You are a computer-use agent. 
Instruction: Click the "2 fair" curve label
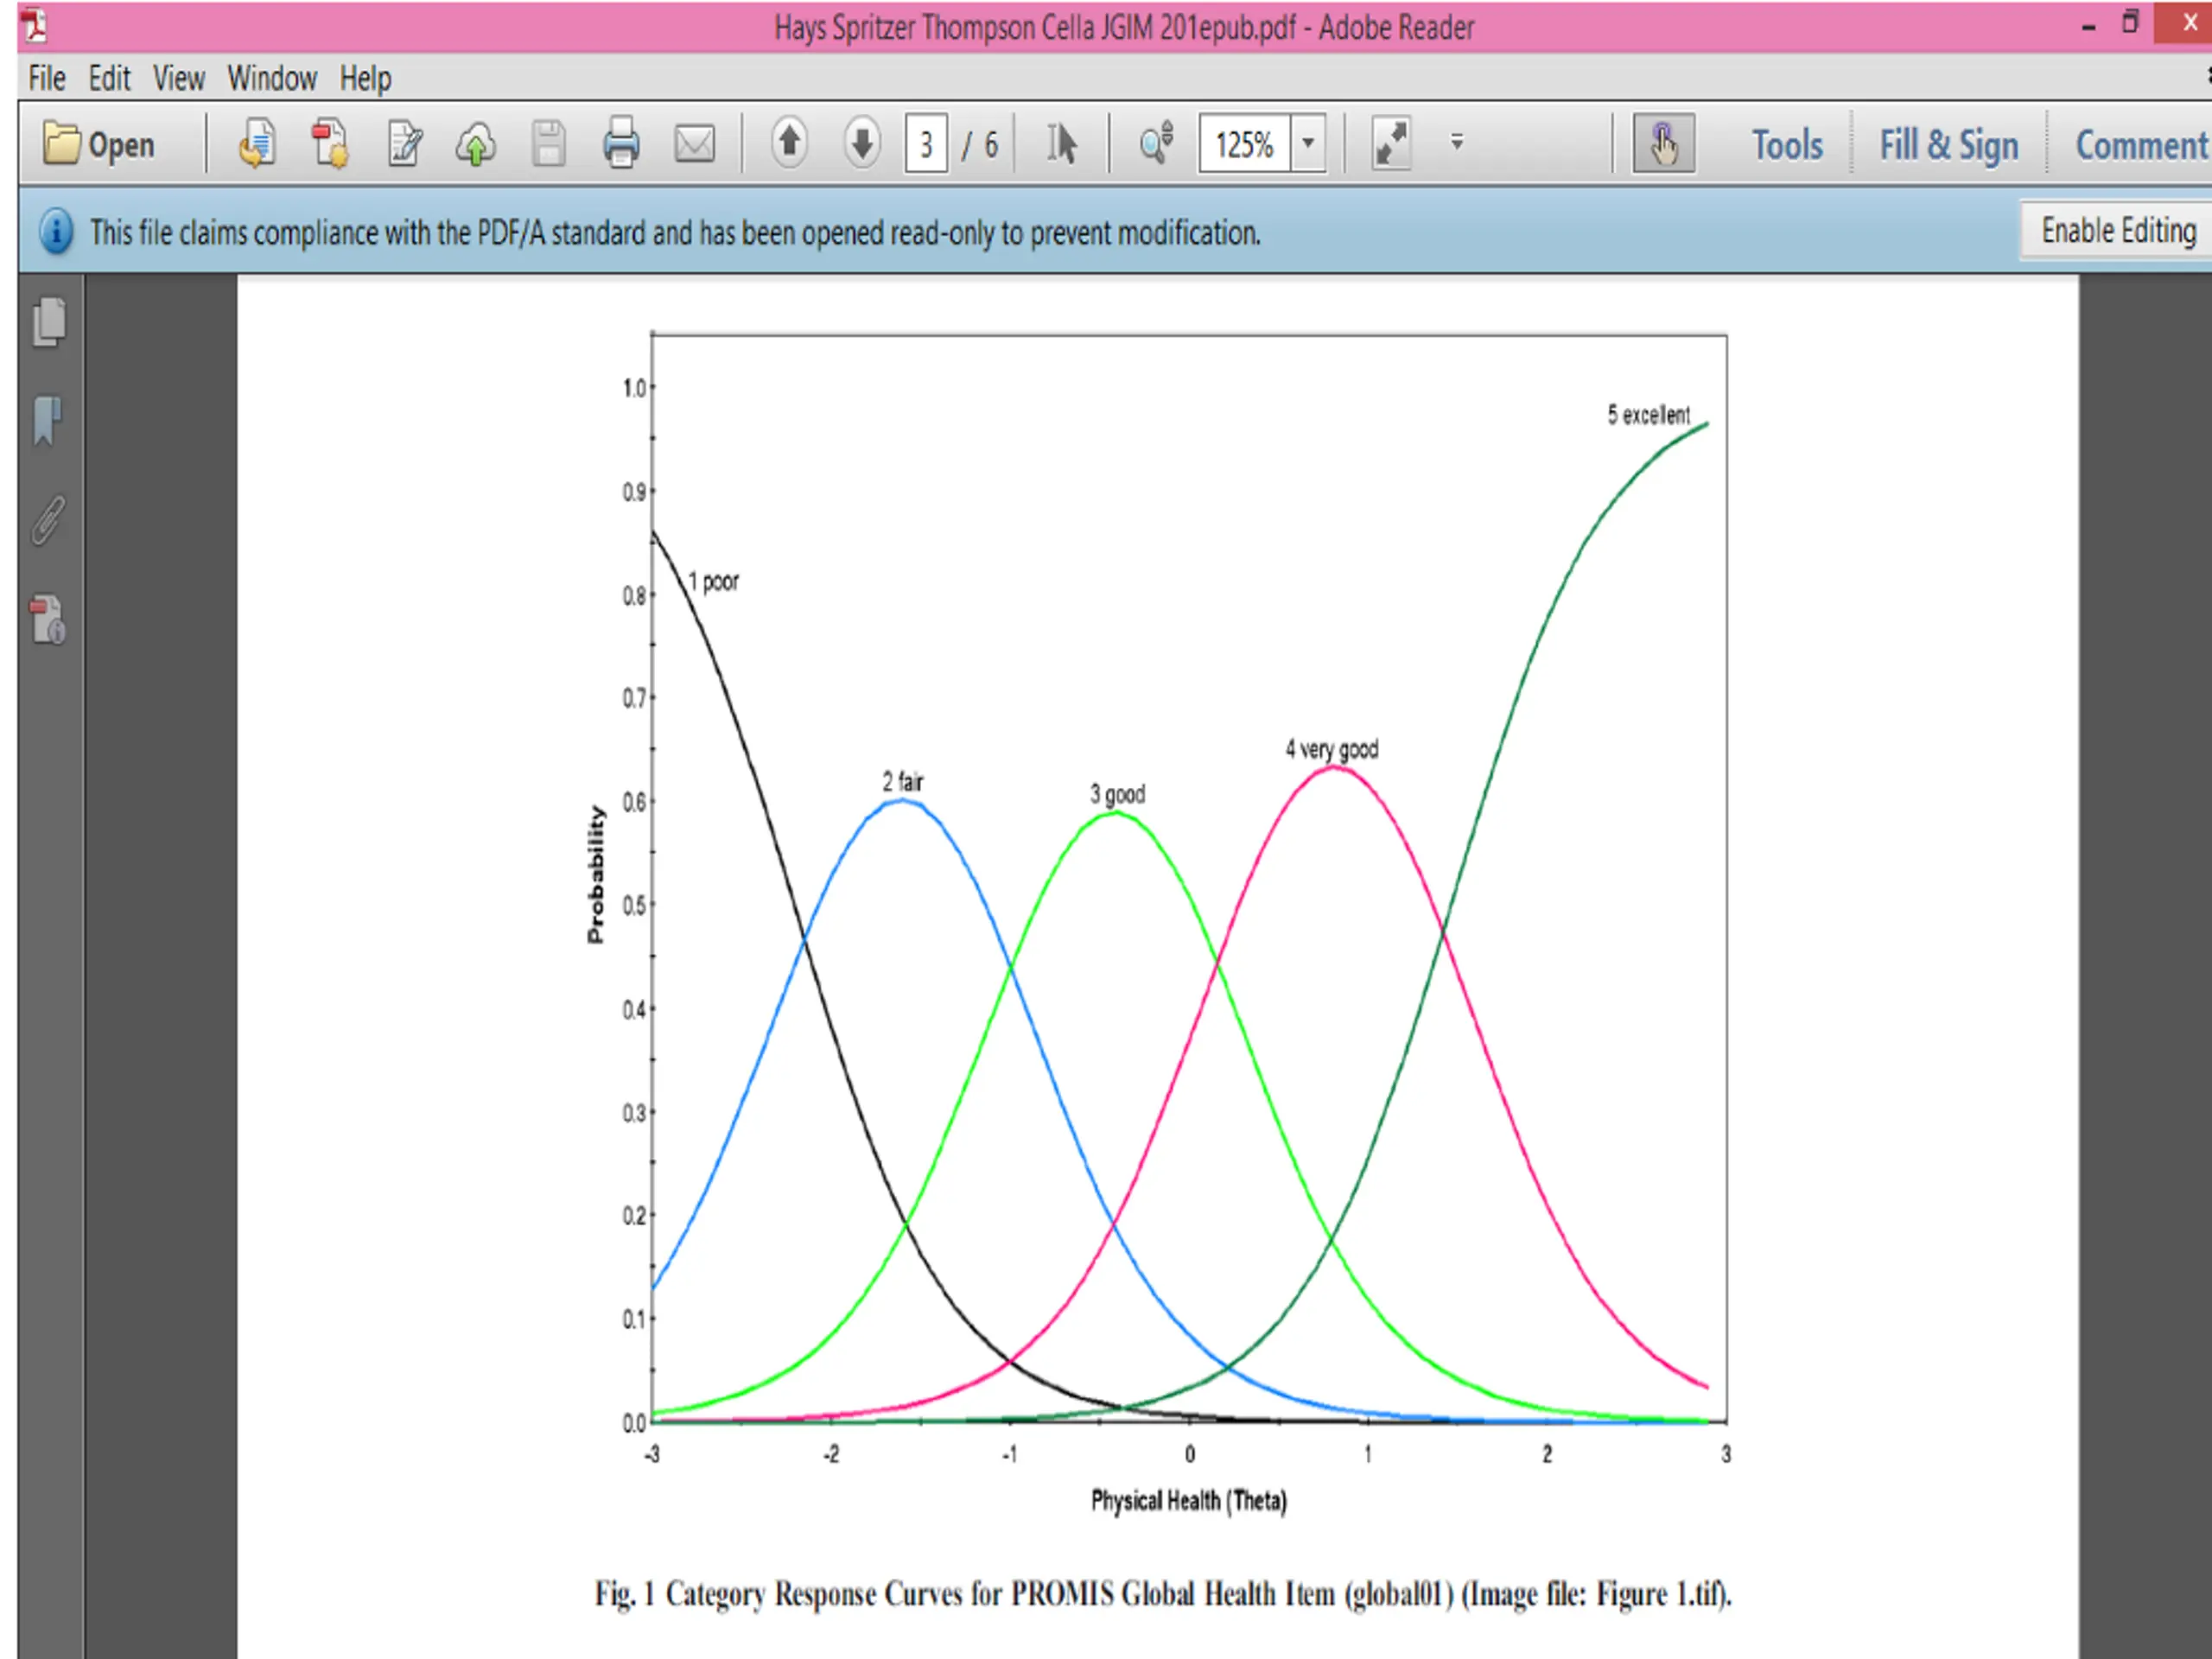pos(902,781)
